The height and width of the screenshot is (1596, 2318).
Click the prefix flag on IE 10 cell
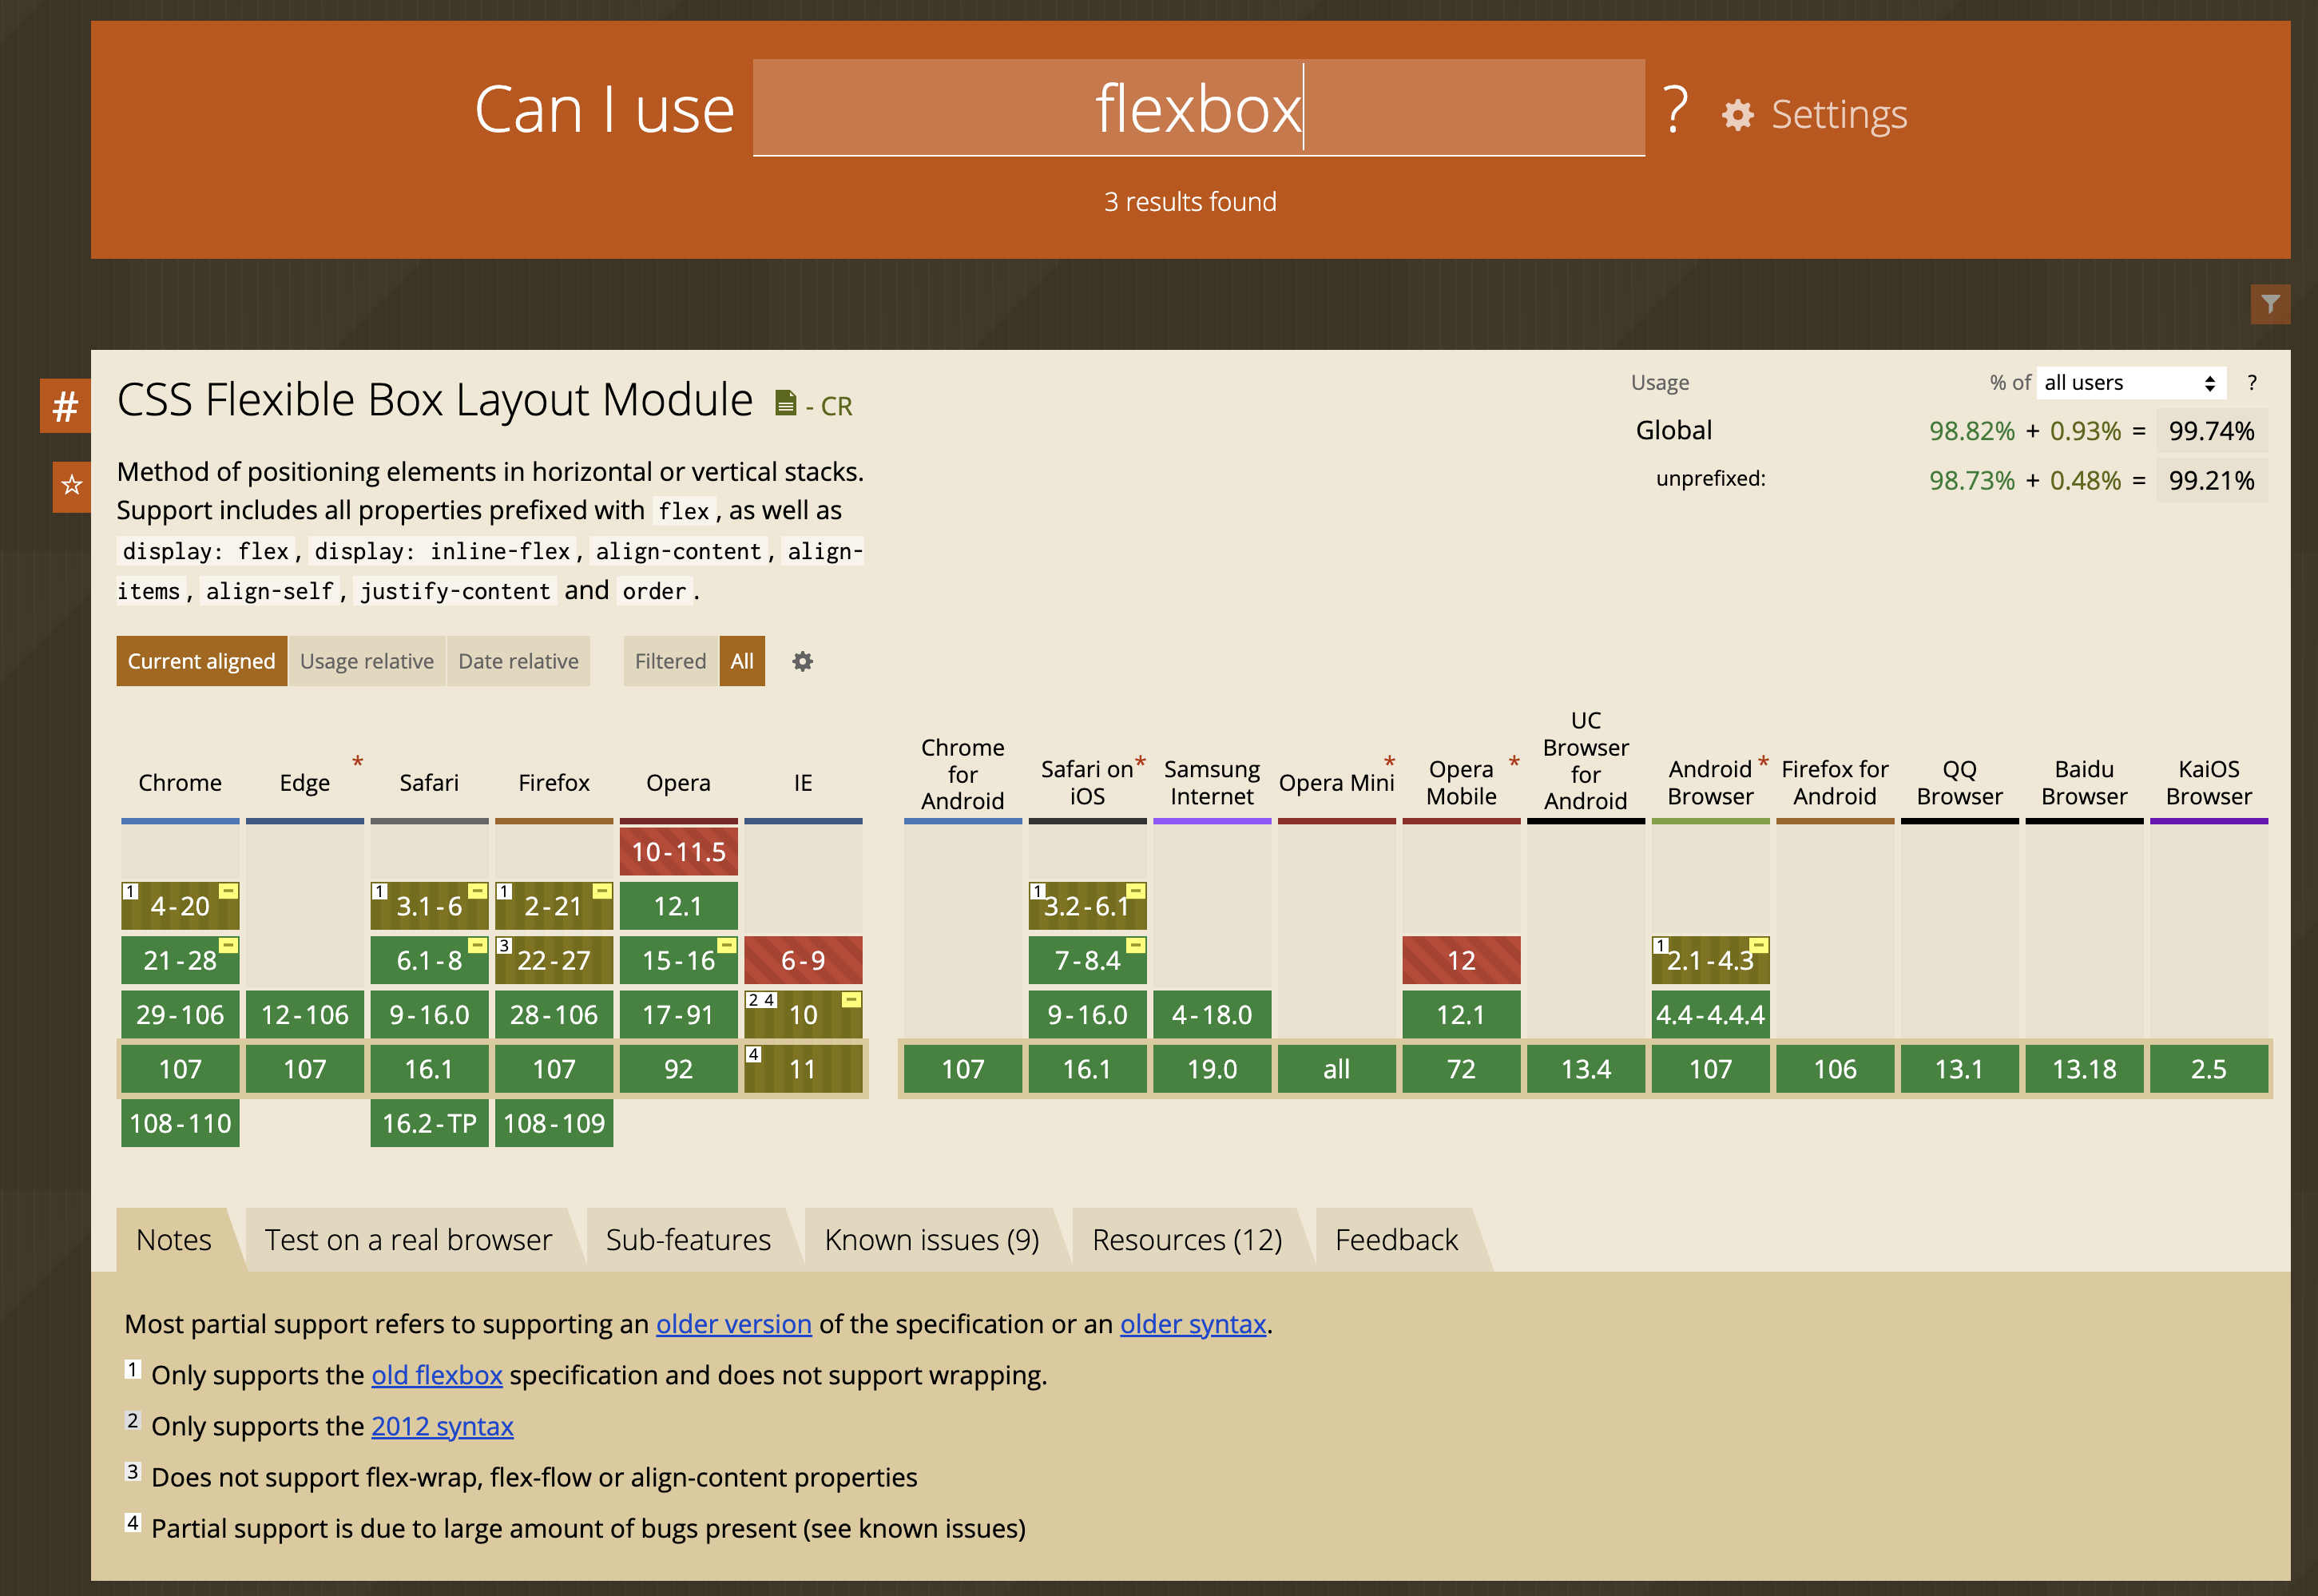click(x=852, y=1000)
